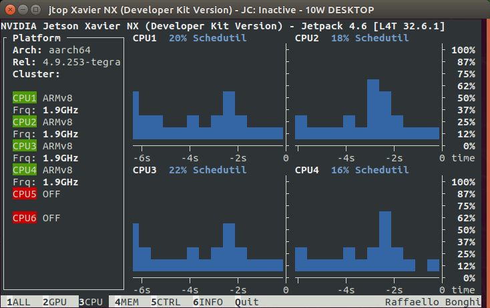The height and width of the screenshot is (308, 490).
Task: Click CPU1 20% Schedutil chart heading
Action: click(x=190, y=38)
